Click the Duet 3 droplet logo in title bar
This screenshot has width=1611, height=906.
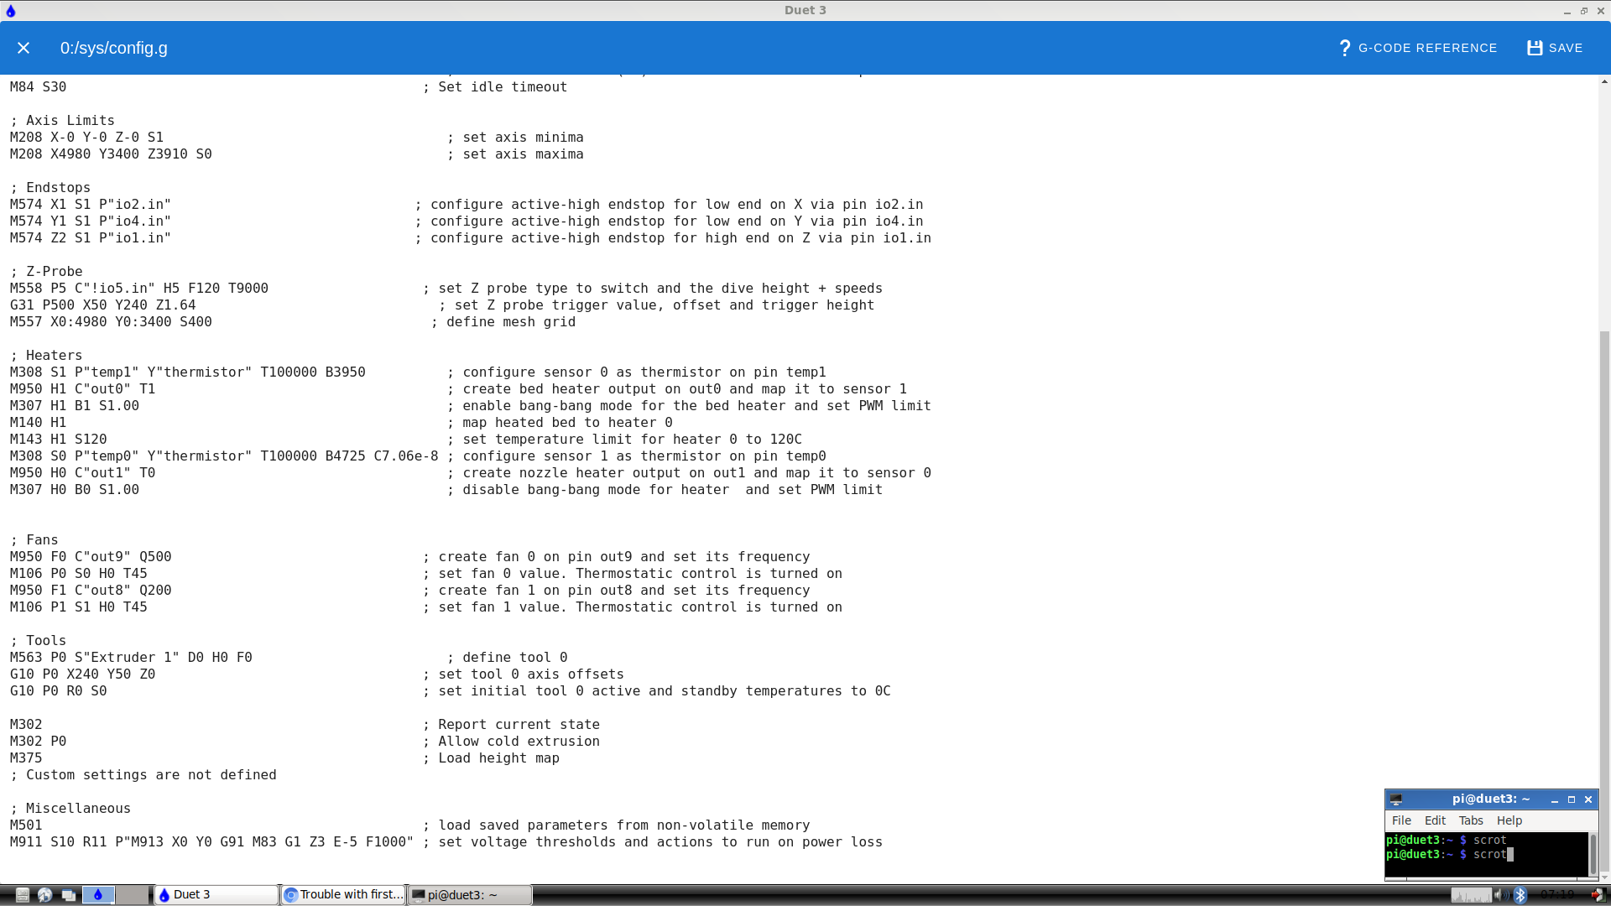click(x=11, y=10)
